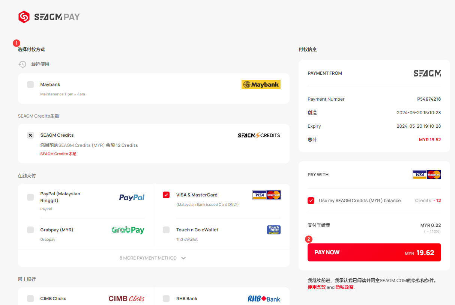Click the red Pay Now button
This screenshot has width=455, height=305.
[374, 252]
